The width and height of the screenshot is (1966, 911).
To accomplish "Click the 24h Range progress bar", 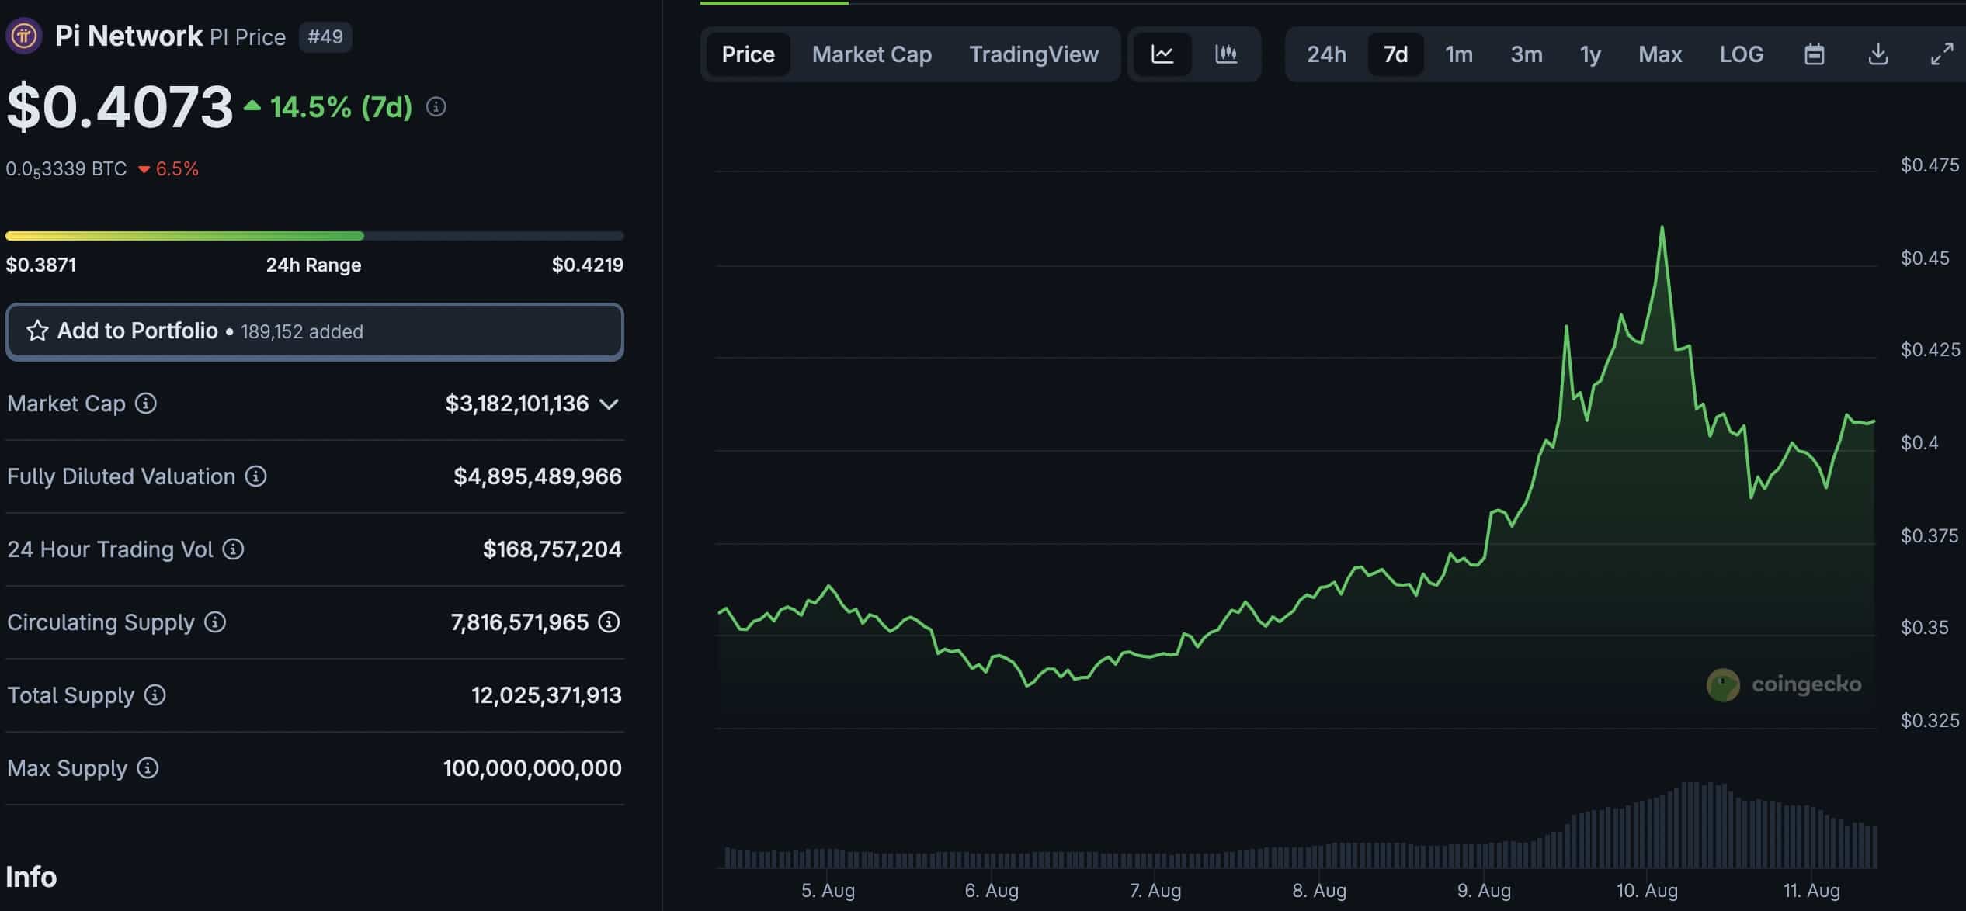I will tap(314, 234).
